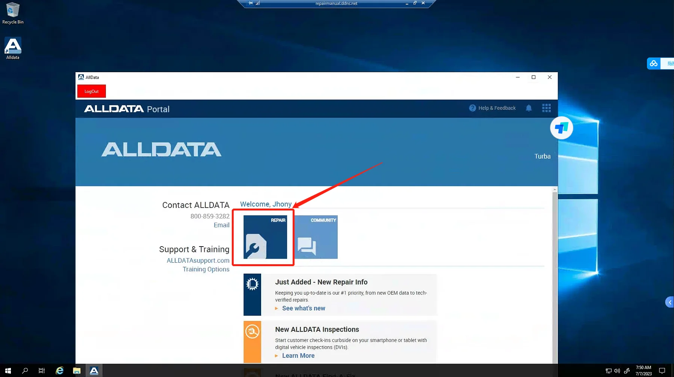Select the Recycle Bin desktop icon

click(13, 13)
